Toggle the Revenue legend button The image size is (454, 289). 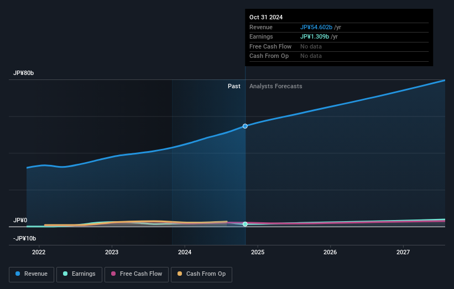32,274
